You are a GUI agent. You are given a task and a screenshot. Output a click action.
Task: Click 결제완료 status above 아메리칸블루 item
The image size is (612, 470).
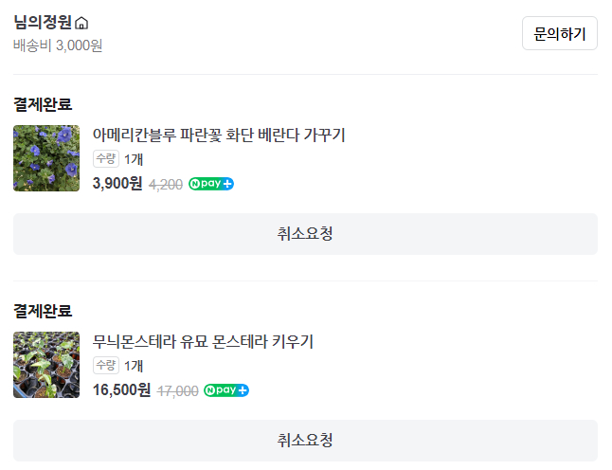[x=43, y=104]
